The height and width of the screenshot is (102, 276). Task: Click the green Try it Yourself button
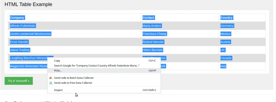[19, 81]
